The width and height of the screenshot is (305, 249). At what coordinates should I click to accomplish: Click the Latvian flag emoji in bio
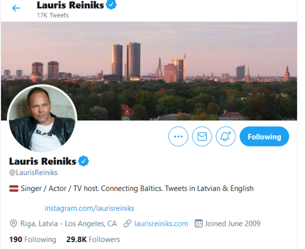click(14, 188)
